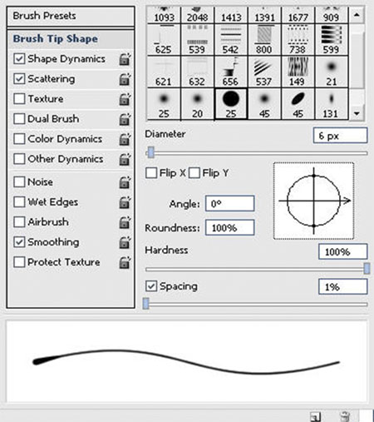Toggle the lock icon for Noise

(x=125, y=182)
